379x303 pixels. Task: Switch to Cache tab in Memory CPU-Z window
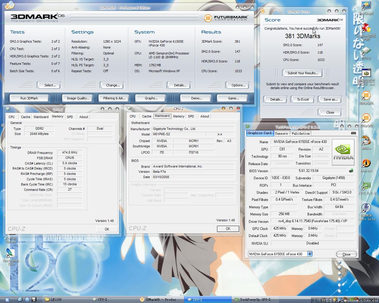25,117
